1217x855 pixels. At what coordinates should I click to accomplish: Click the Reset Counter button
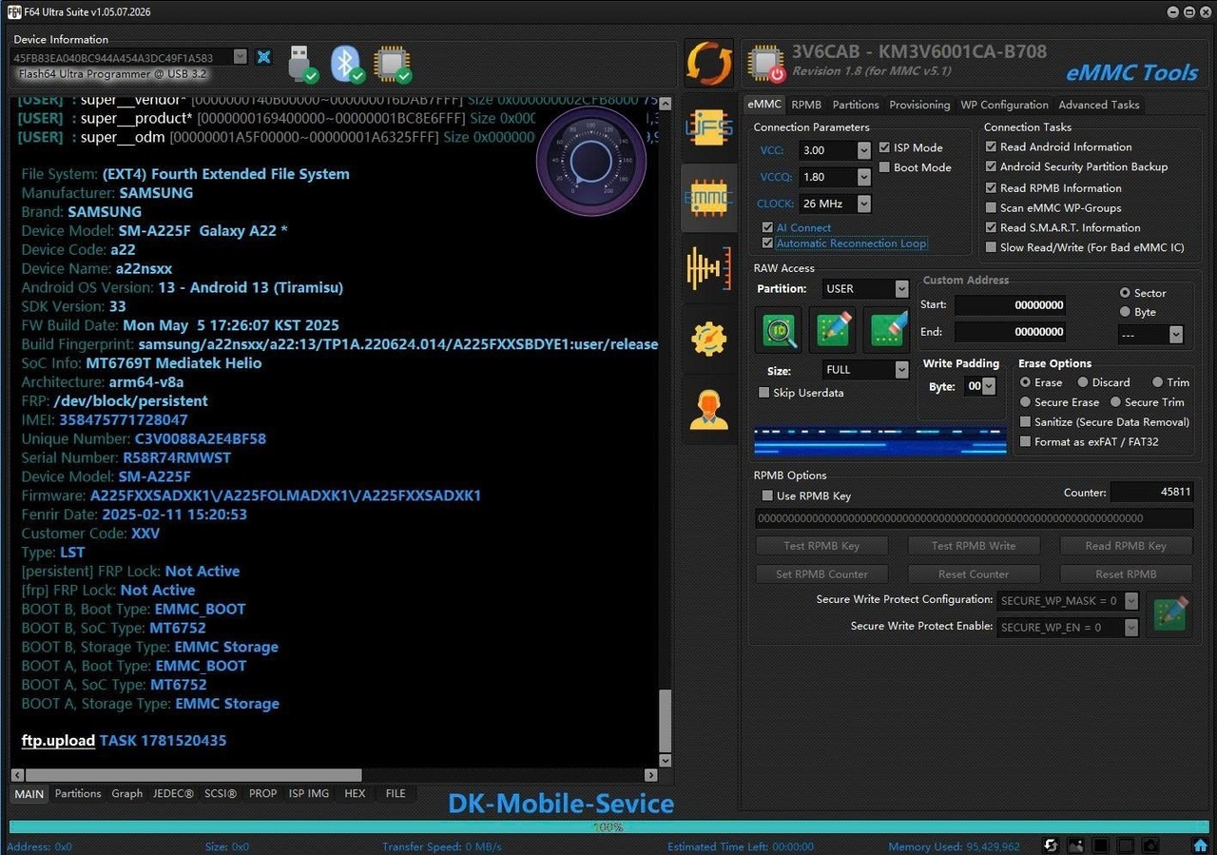tap(974, 573)
